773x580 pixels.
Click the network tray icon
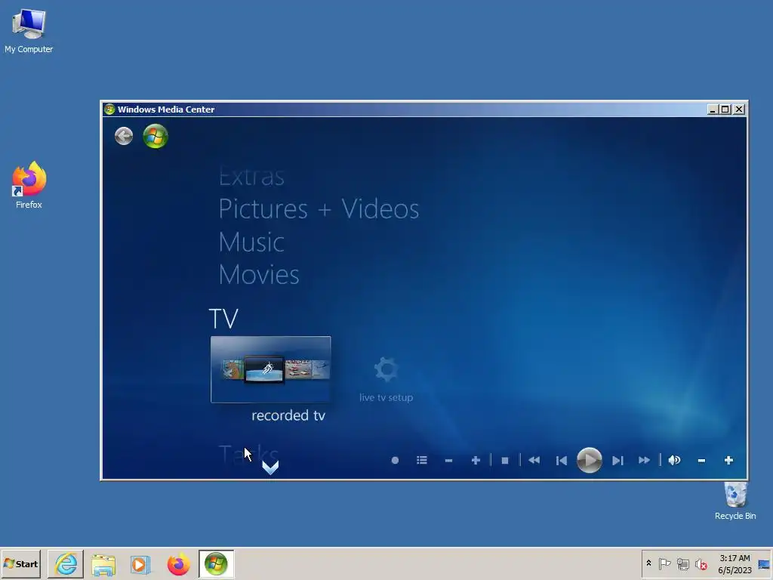point(682,563)
